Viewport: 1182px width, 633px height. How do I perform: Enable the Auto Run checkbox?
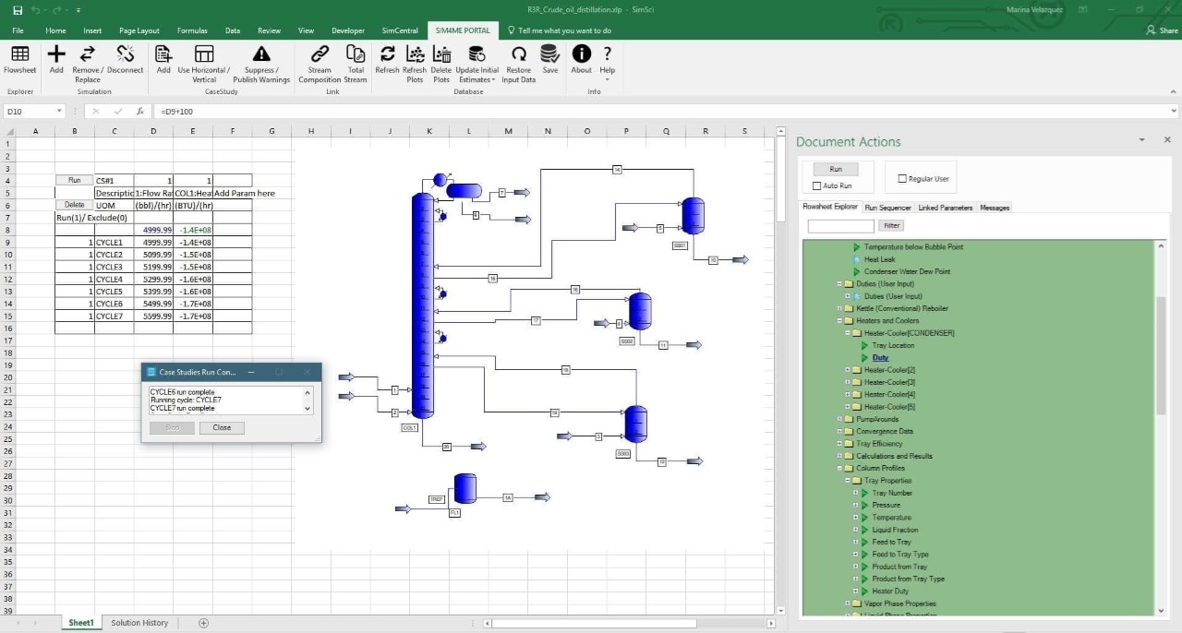point(816,185)
